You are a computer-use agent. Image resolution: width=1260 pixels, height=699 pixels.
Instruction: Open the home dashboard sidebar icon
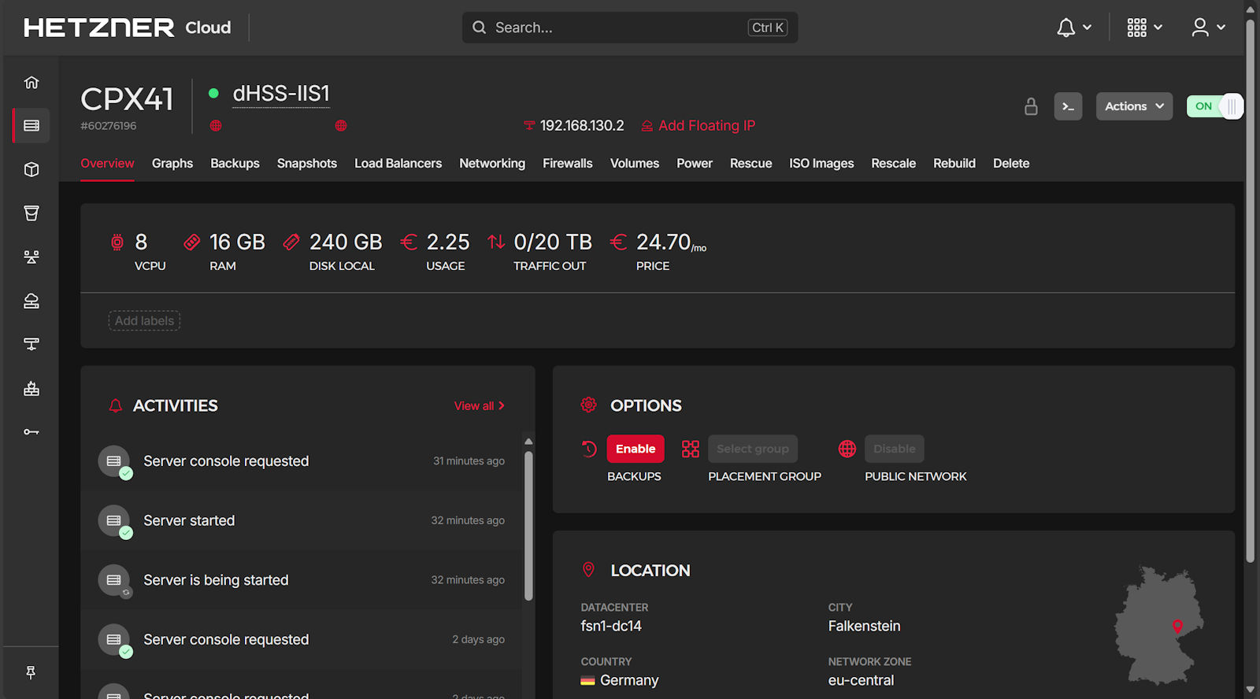pos(31,82)
